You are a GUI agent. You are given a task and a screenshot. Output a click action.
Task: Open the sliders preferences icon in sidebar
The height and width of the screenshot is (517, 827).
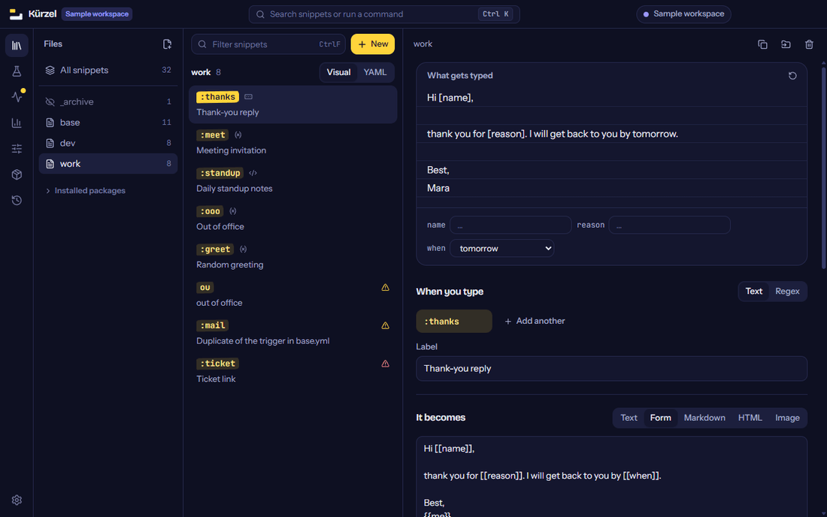[x=17, y=149]
